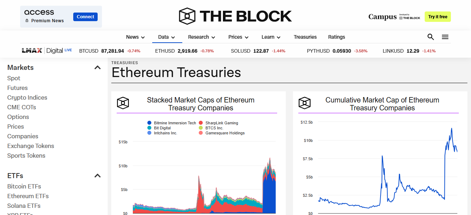Open the search magnifier icon
Image resolution: width=471 pixels, height=215 pixels.
point(430,37)
